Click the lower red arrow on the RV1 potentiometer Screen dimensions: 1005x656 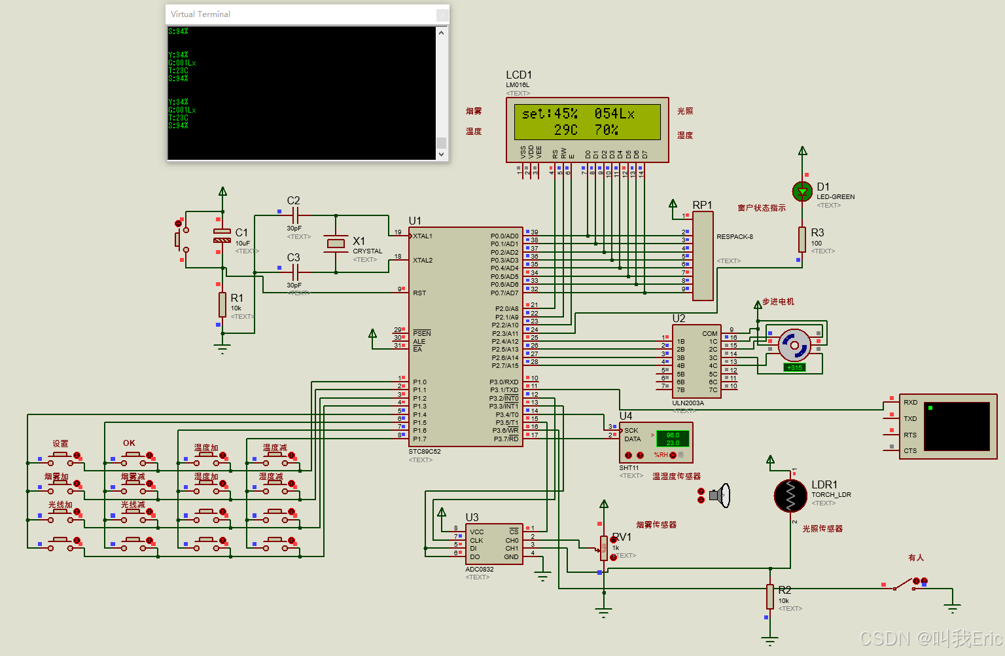[613, 558]
